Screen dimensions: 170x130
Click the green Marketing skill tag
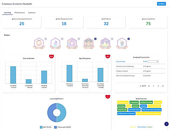[121, 106]
